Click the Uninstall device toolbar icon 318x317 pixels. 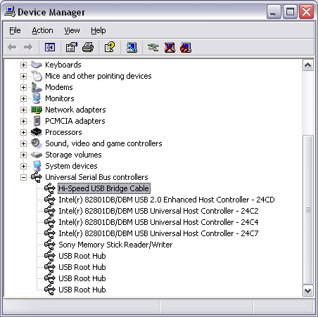(x=170, y=48)
